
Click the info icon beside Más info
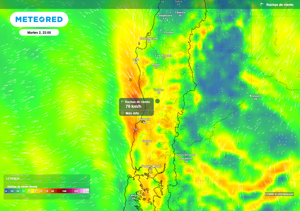click(123, 113)
